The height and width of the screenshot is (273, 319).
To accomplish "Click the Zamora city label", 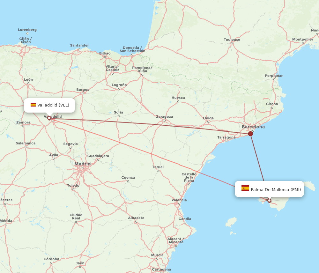I will pyautogui.click(x=23, y=122).
